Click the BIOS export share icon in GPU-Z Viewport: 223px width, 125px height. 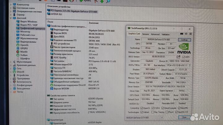click(x=178, y=57)
